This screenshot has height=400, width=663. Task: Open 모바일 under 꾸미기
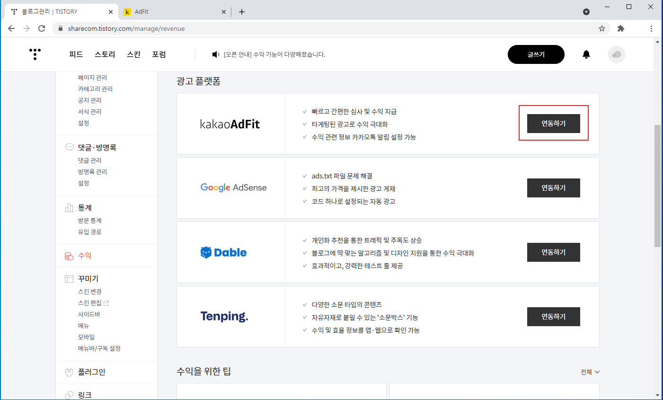pyautogui.click(x=86, y=337)
